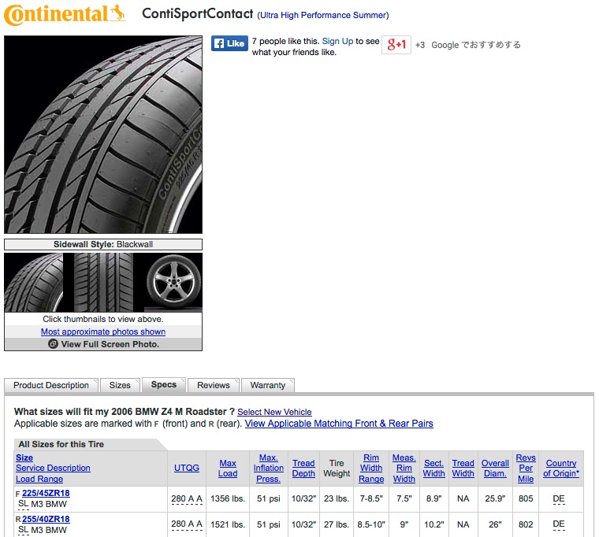The width and height of the screenshot is (599, 537).
Task: Click the SL load range under 225/45ZR18
Action: [x=24, y=504]
